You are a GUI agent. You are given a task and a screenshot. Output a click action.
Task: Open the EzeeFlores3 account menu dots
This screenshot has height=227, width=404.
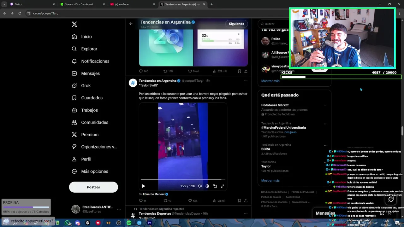[119, 209]
